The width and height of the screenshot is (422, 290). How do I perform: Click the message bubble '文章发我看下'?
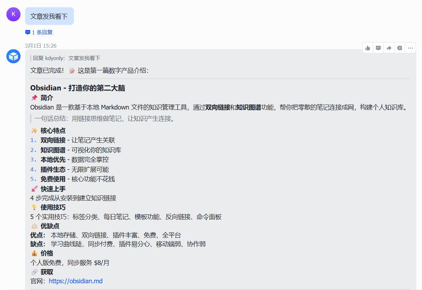(x=50, y=16)
